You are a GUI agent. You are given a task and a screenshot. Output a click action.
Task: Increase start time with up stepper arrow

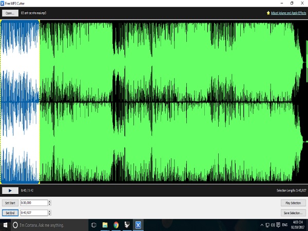[x=49, y=201]
